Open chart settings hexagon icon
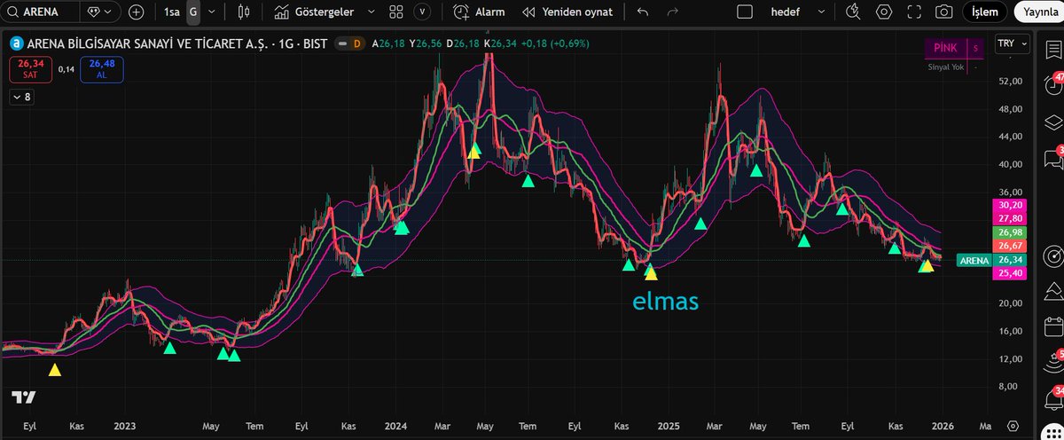Viewport: 1064px width, 440px height. click(884, 12)
